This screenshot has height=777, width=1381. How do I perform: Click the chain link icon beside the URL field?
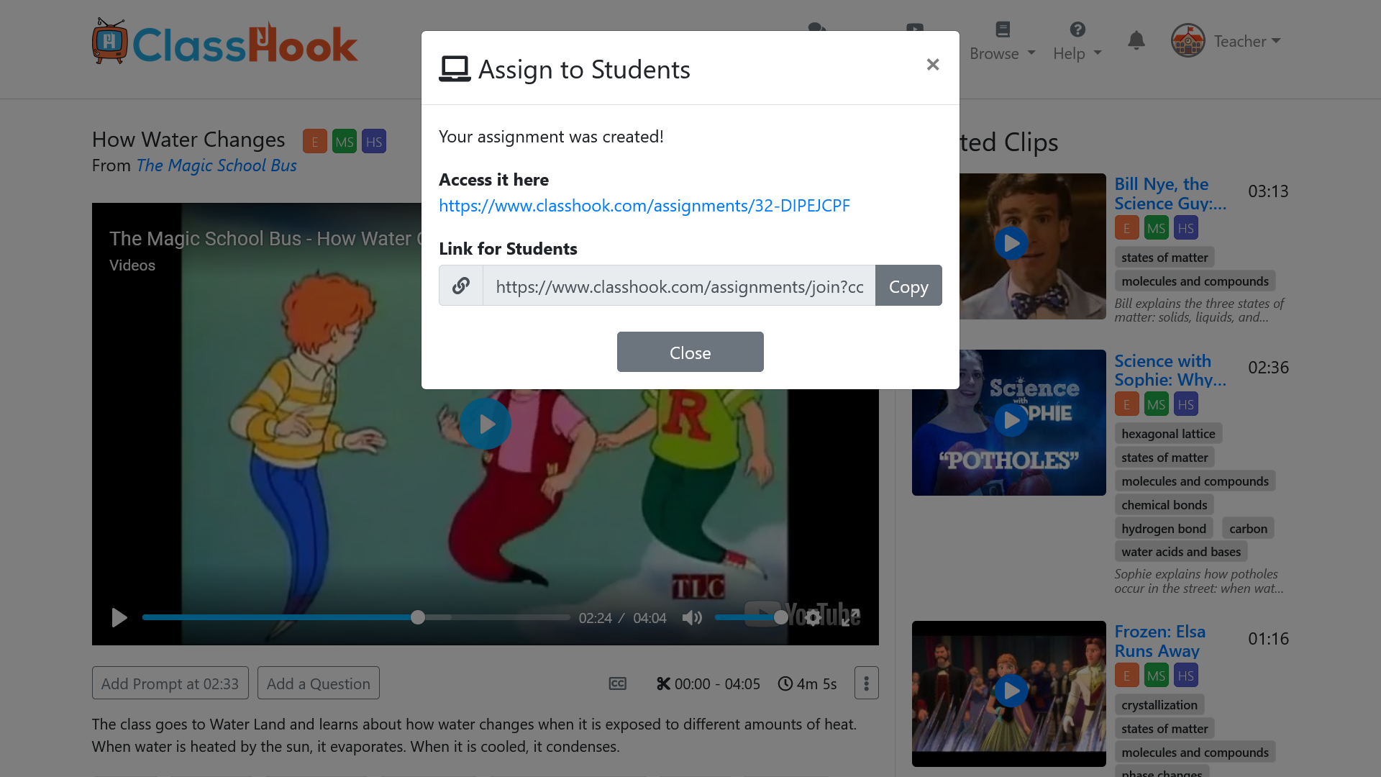click(461, 286)
